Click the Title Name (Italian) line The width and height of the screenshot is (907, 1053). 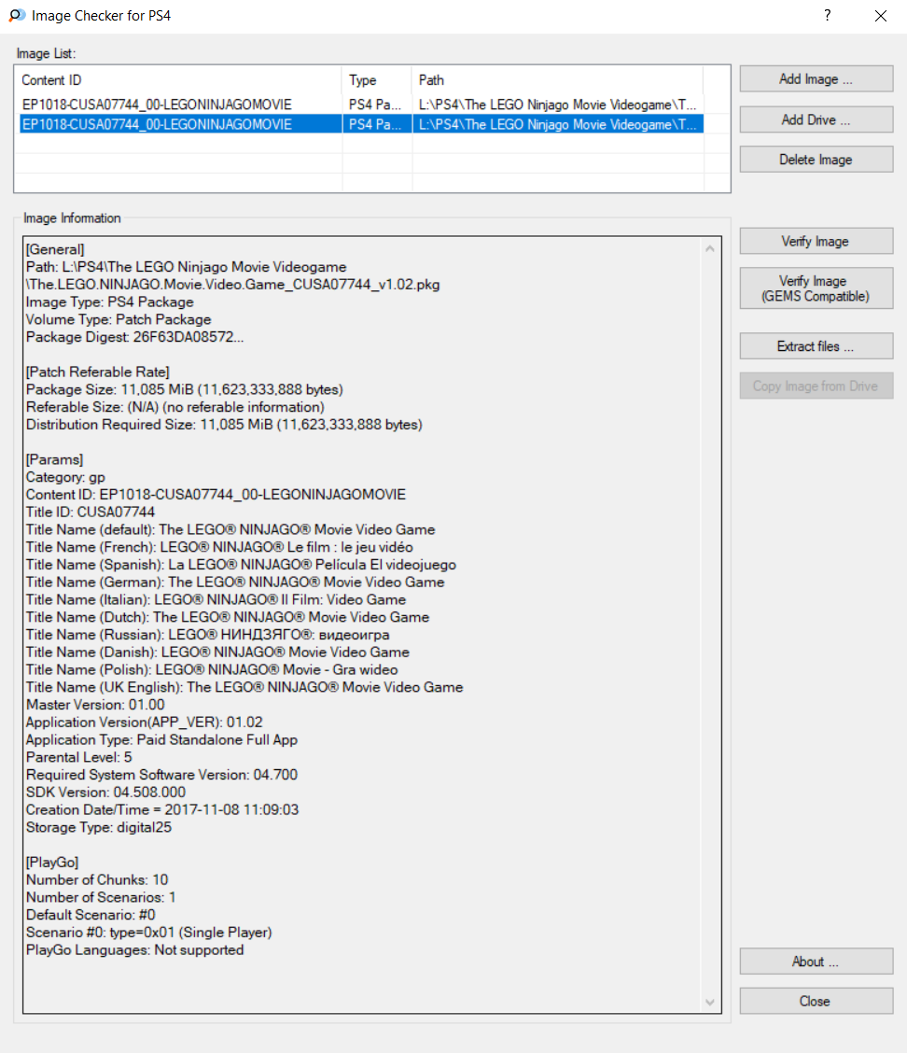[216, 599]
